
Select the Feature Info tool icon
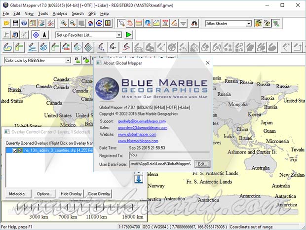click(148, 23)
